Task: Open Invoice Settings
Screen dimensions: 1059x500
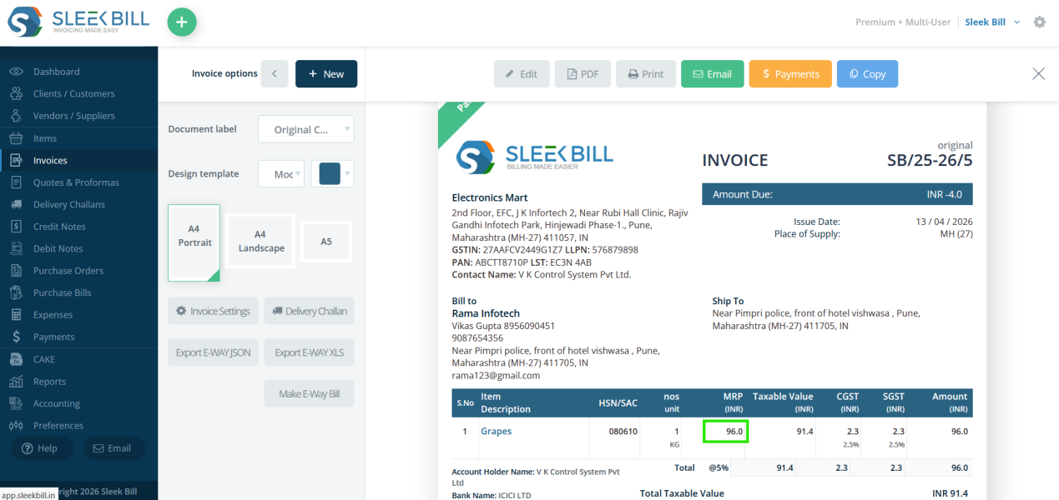Action: (x=213, y=312)
